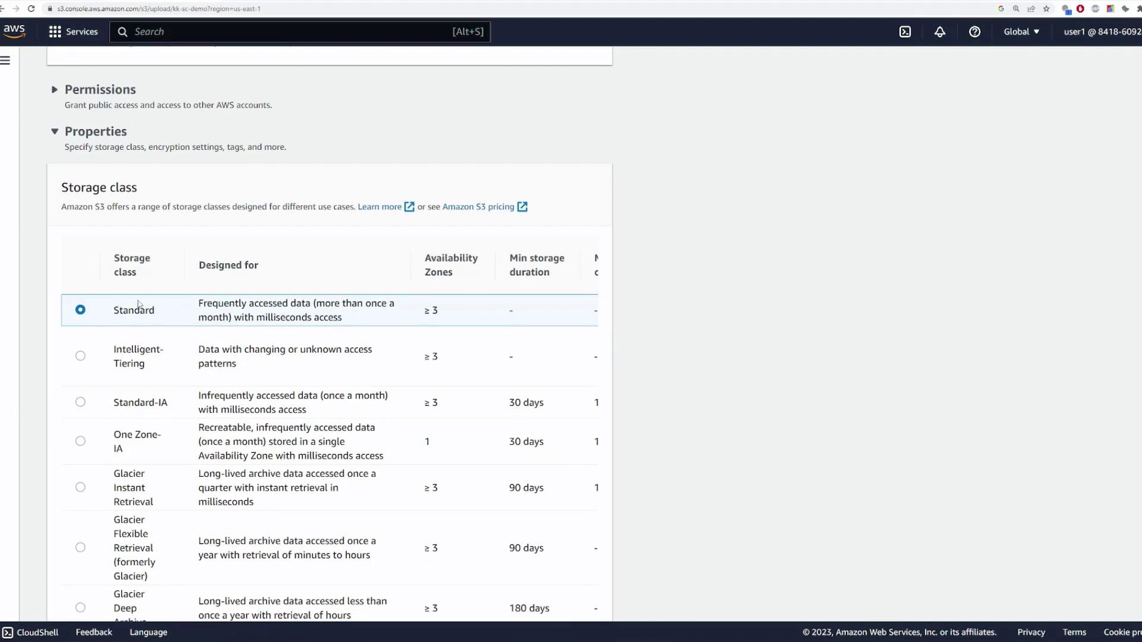
Task: Open the Language menu in footer
Action: pyautogui.click(x=148, y=632)
